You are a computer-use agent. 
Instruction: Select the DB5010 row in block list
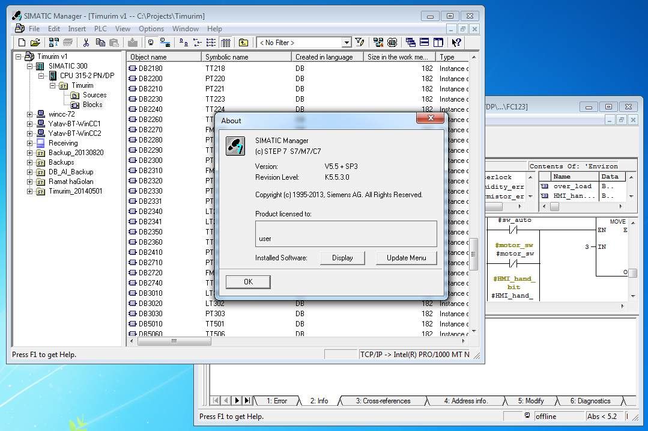tap(298, 324)
